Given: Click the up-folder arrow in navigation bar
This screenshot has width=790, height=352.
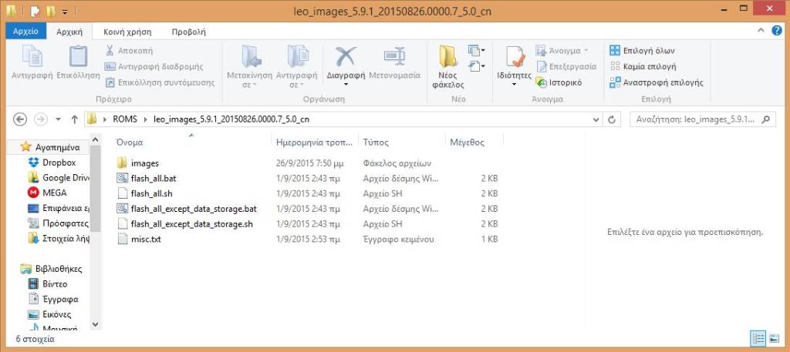Looking at the screenshot, I should 74,119.
